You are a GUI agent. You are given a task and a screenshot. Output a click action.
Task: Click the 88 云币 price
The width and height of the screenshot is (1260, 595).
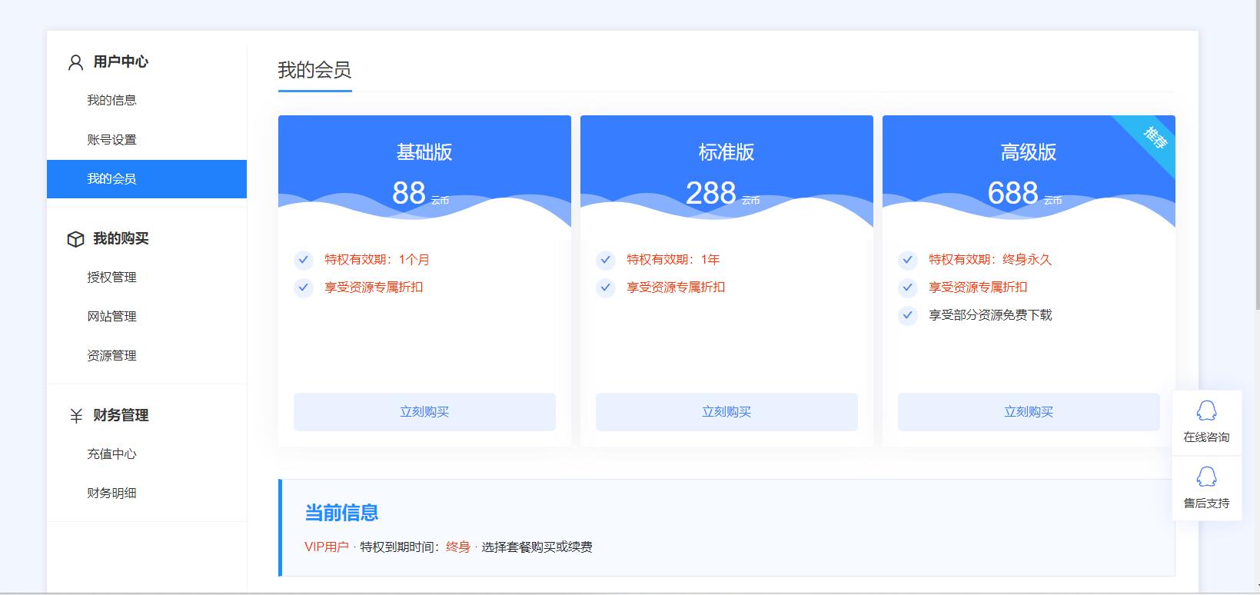(x=421, y=193)
